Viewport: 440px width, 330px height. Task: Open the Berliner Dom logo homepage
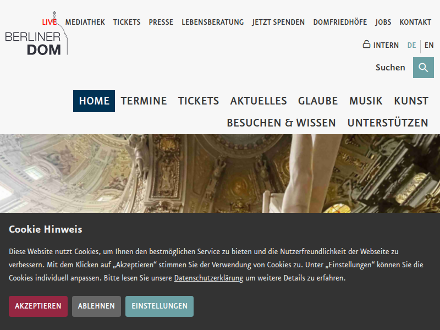(36, 33)
